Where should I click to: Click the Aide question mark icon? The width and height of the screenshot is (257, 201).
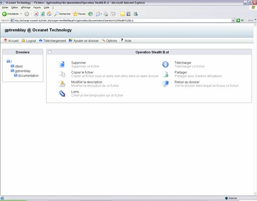click(122, 40)
